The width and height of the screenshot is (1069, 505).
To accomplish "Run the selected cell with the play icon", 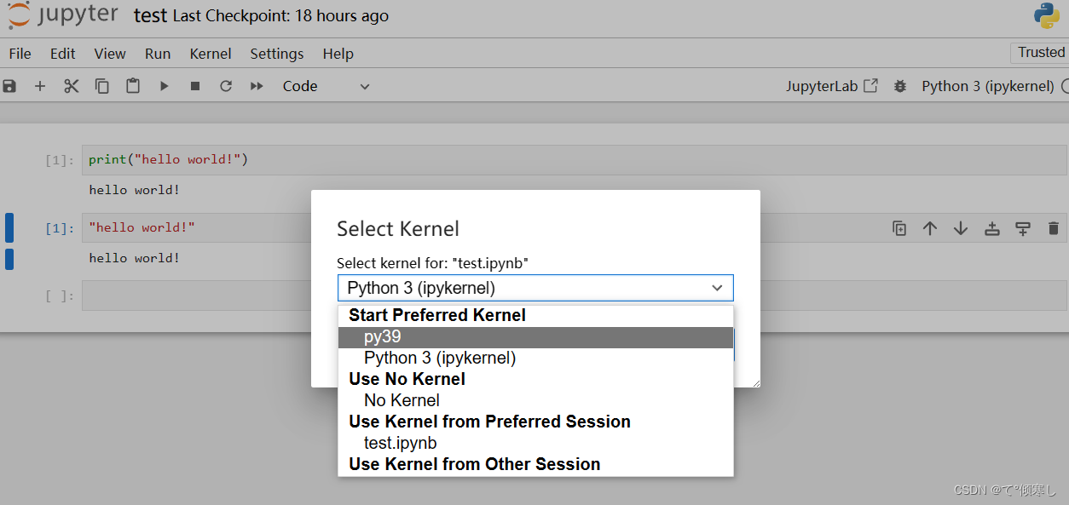I will [165, 86].
